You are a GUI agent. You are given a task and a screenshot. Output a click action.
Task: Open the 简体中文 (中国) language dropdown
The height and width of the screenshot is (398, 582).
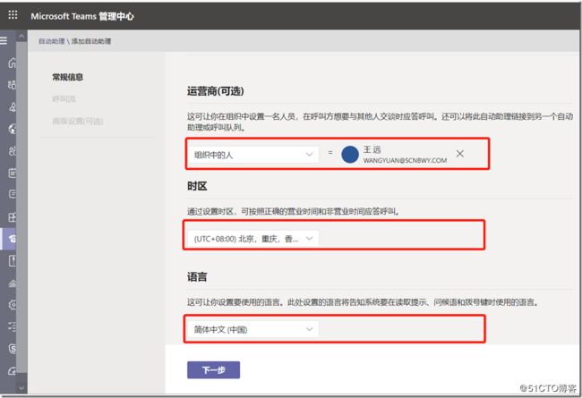point(253,329)
